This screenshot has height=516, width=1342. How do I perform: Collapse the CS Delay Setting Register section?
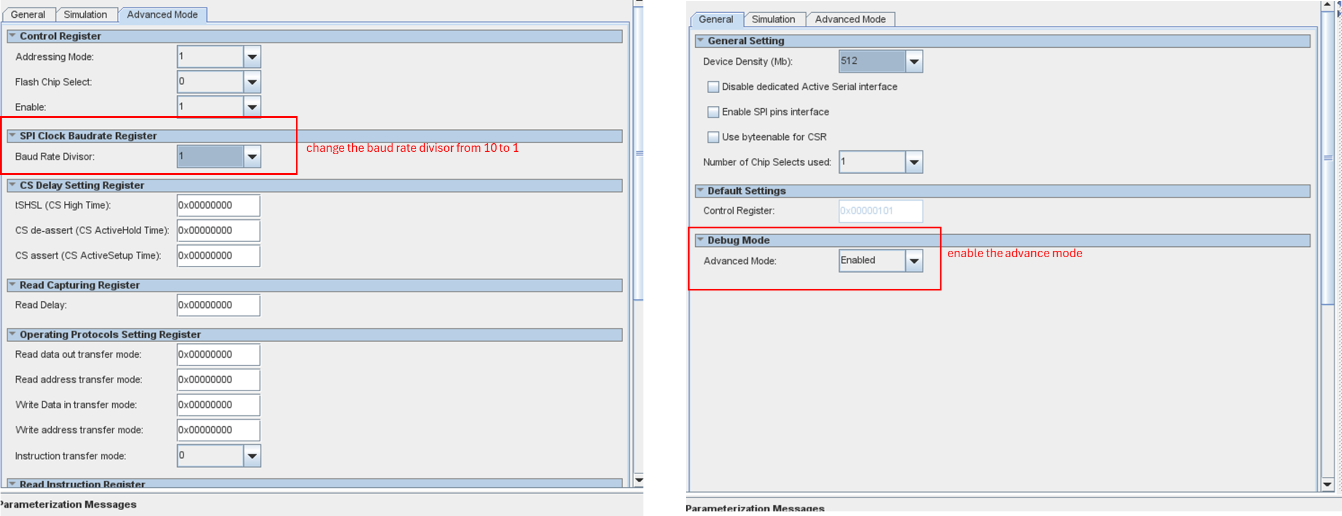coord(12,185)
